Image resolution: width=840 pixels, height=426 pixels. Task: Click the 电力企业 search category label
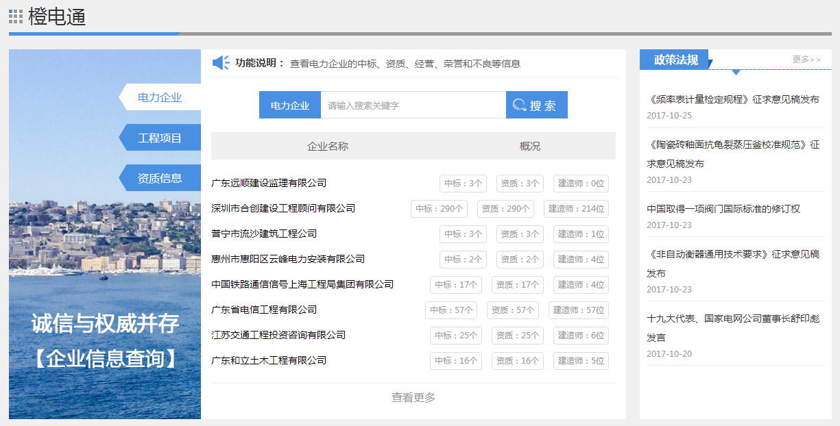(x=289, y=105)
